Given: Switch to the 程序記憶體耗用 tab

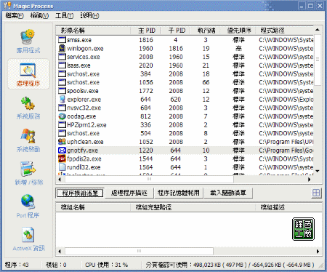Looking at the screenshot, I should pyautogui.click(x=179, y=193).
